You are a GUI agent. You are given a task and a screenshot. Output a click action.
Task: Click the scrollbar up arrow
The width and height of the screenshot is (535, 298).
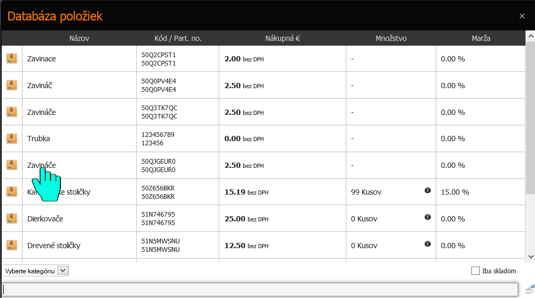click(x=531, y=36)
